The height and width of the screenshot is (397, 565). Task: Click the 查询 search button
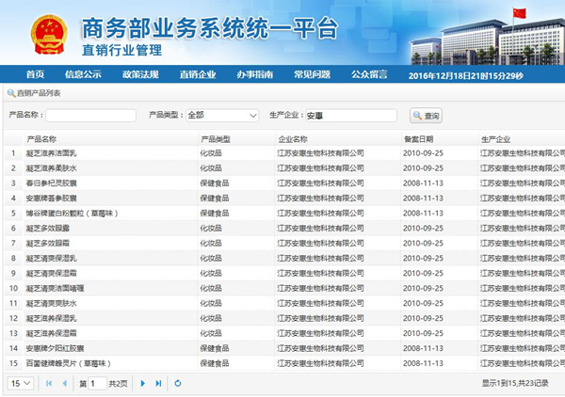[x=427, y=115]
